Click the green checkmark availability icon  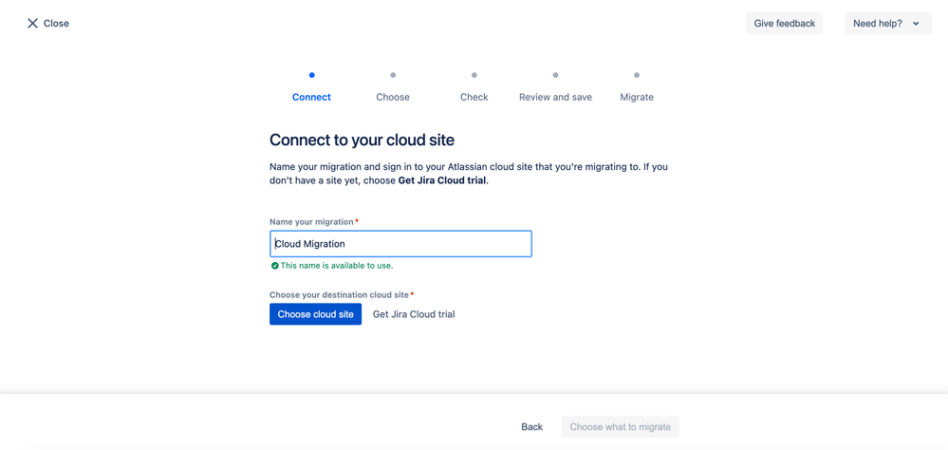pos(274,266)
